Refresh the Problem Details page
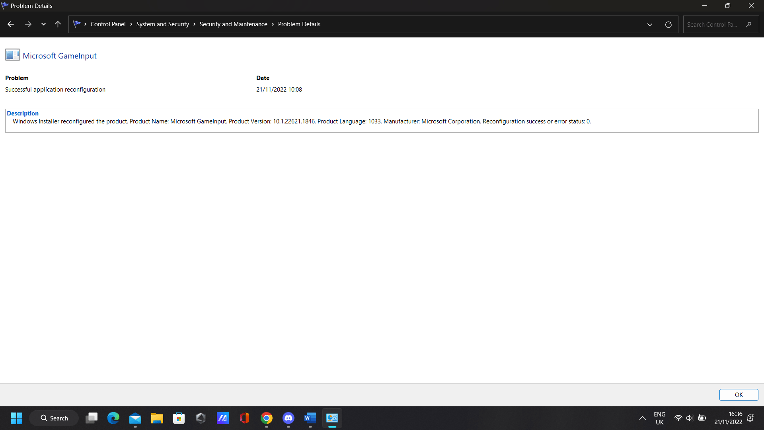This screenshot has height=430, width=764. 668,25
